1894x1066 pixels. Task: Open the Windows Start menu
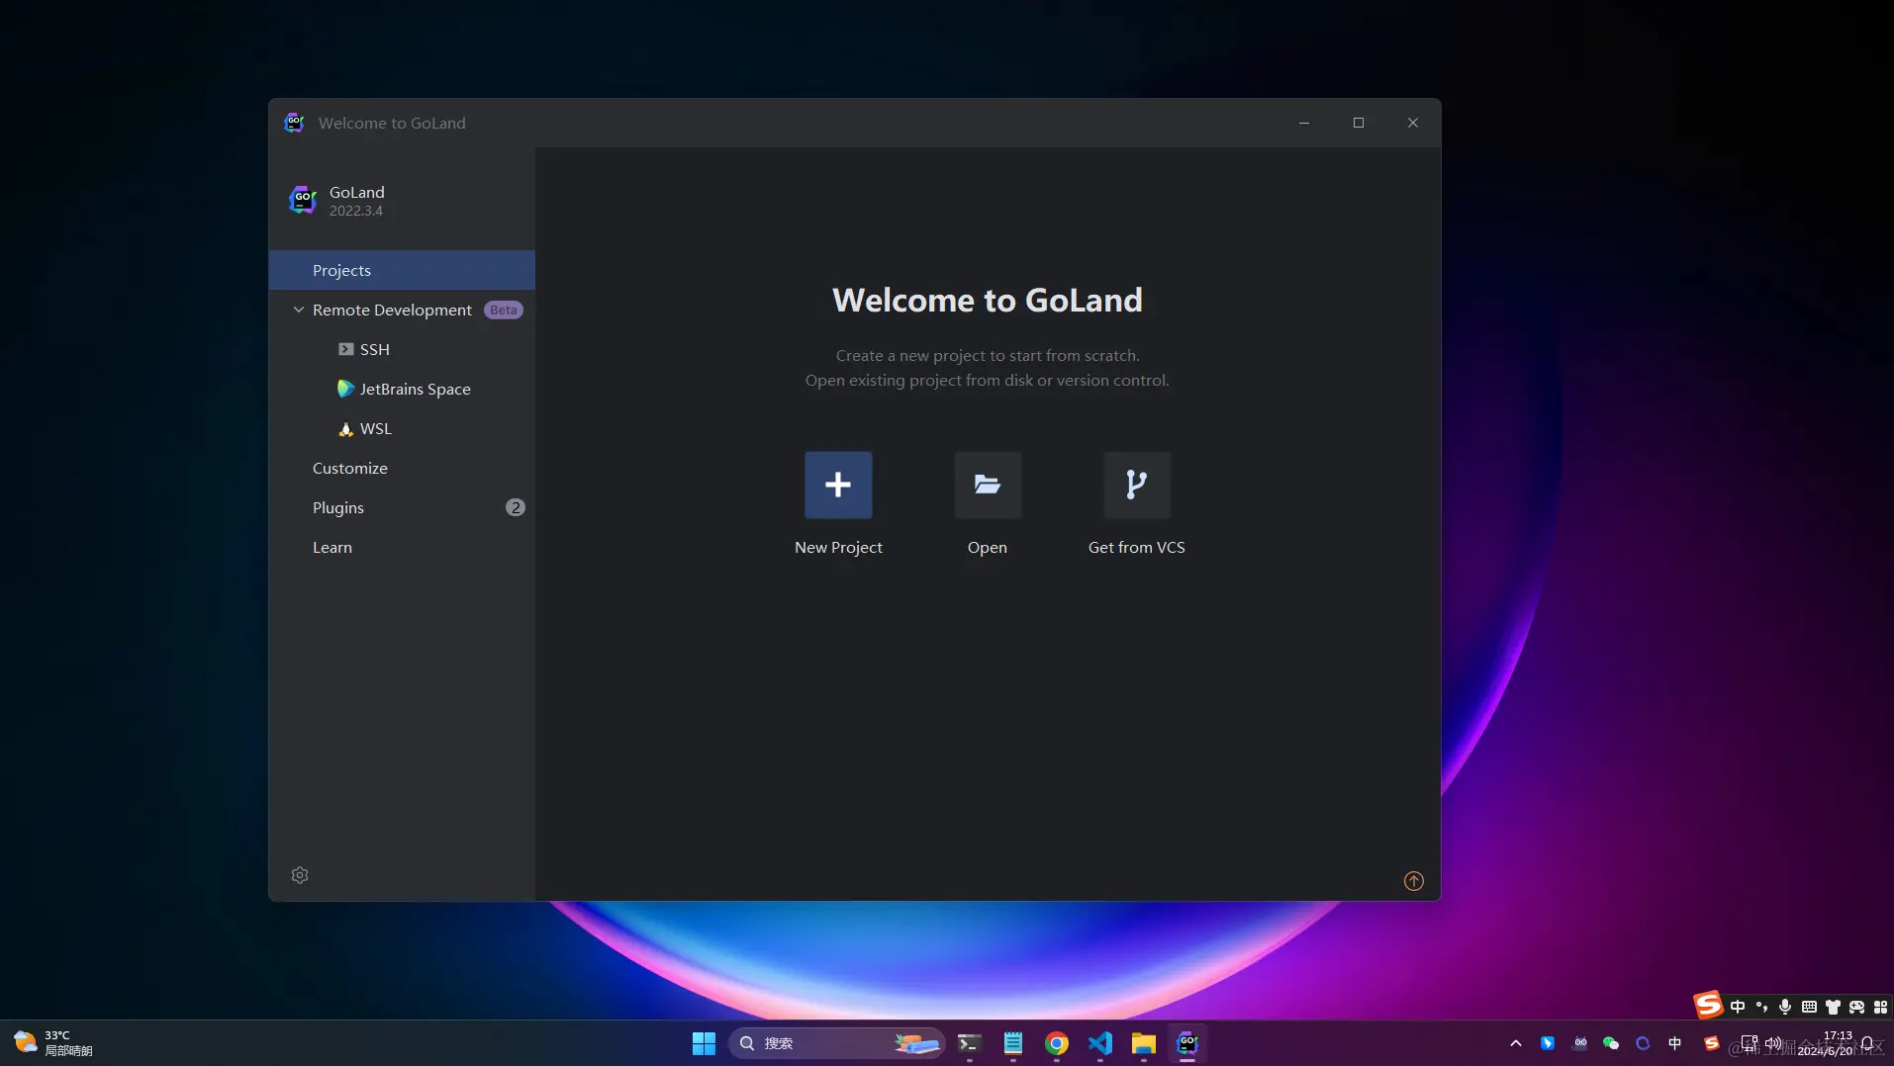pos(704,1043)
